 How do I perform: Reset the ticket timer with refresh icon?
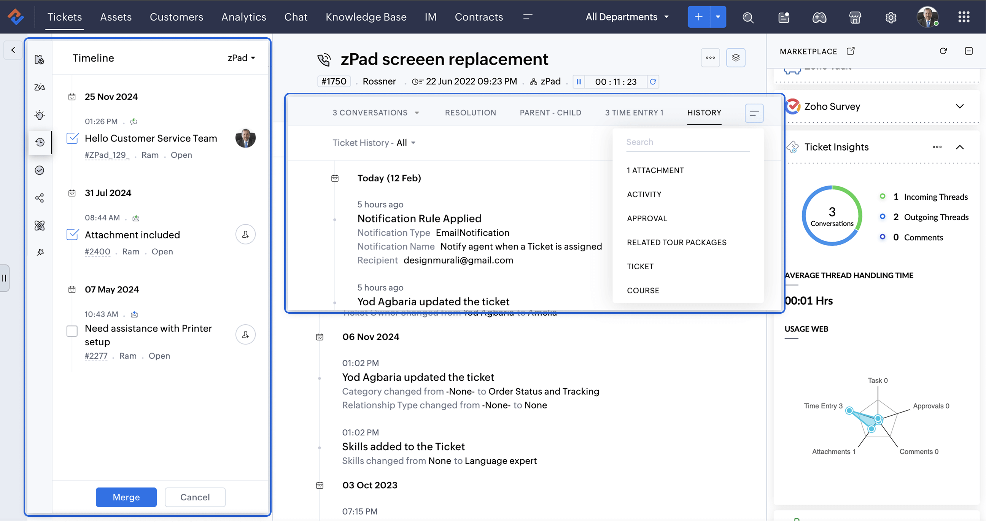(653, 81)
